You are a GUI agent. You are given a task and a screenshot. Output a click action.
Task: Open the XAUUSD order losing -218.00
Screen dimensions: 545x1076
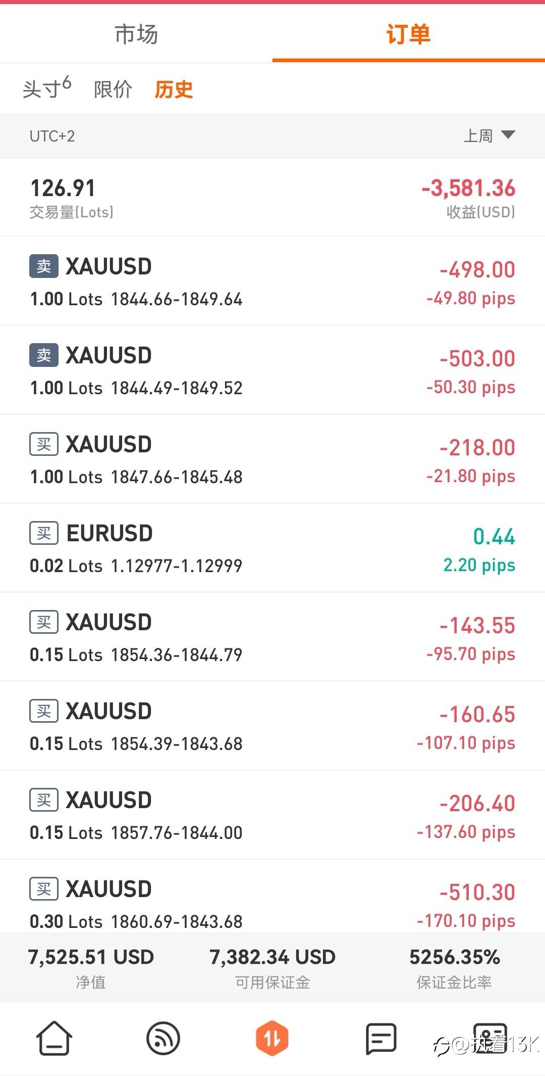pos(272,459)
